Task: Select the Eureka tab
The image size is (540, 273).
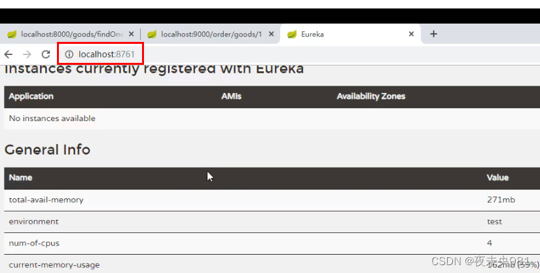Action: [351, 34]
